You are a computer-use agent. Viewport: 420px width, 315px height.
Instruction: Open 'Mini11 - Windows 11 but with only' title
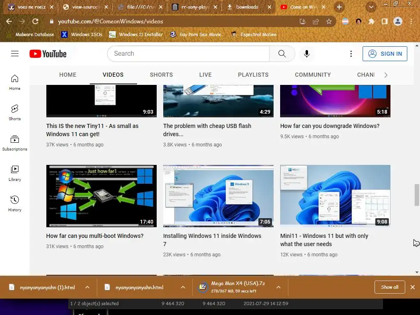click(324, 240)
